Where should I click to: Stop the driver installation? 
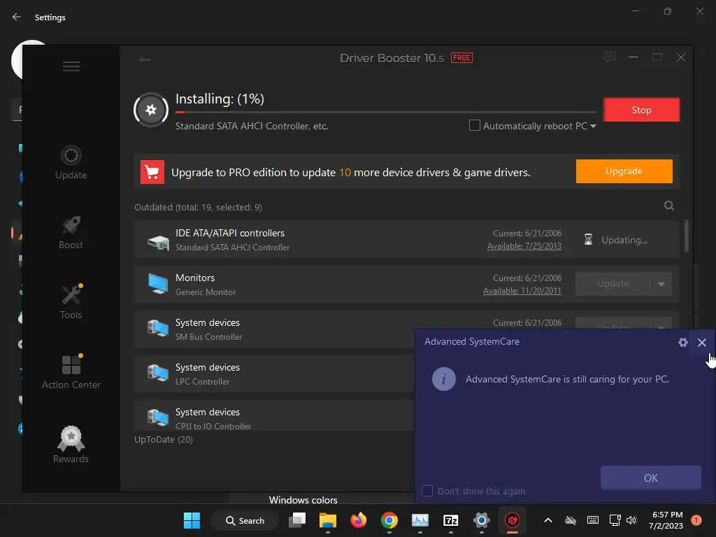click(642, 110)
